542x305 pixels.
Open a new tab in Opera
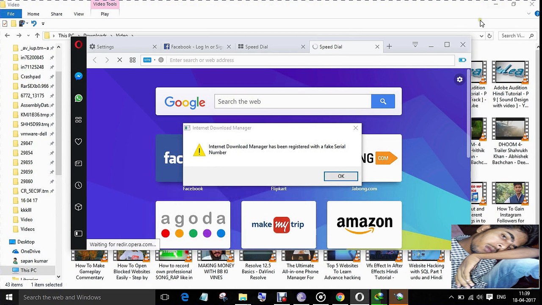(389, 47)
